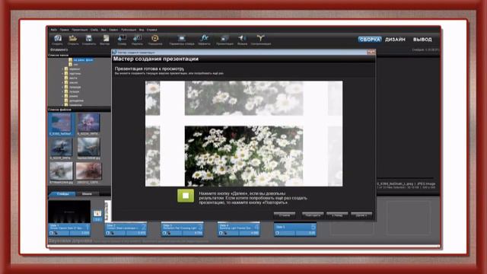Click the Слайд (add slide) toolbar icon
This screenshot has height=274, width=487.
tap(122, 40)
